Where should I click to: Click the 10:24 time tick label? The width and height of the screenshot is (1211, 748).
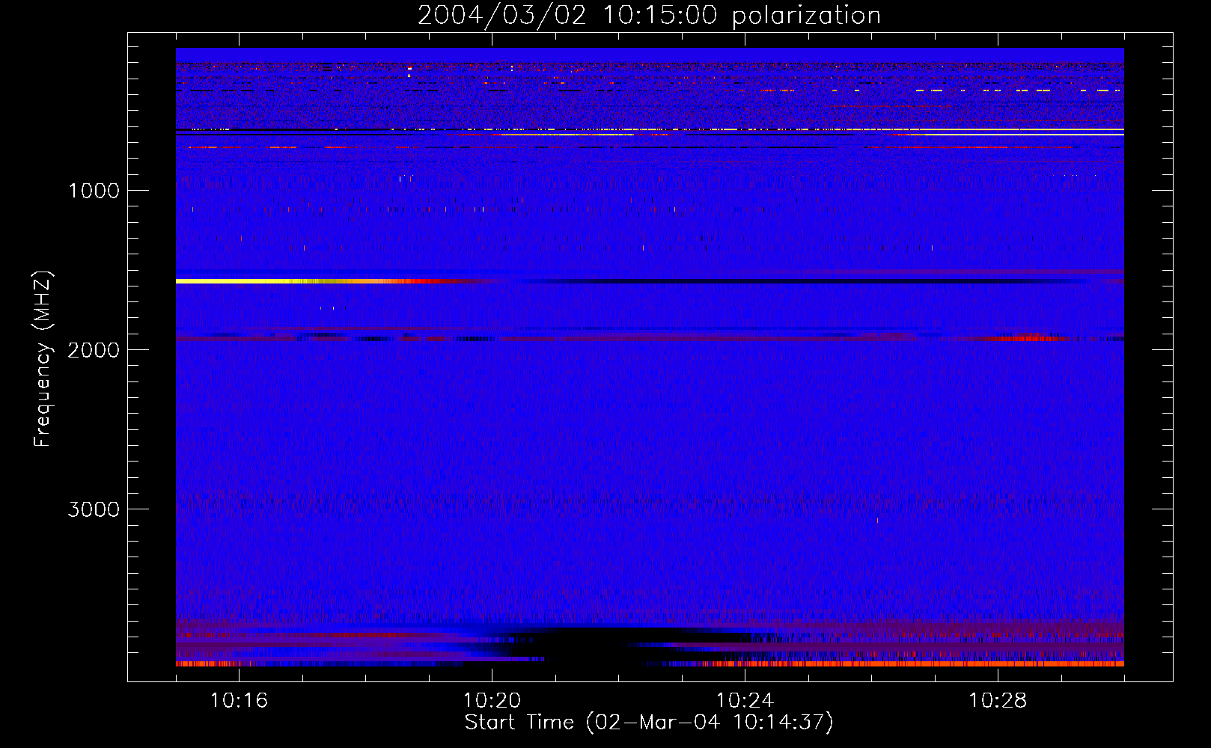coord(745,701)
